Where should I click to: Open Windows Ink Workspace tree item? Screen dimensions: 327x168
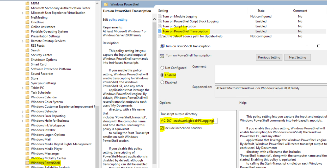[48, 125]
